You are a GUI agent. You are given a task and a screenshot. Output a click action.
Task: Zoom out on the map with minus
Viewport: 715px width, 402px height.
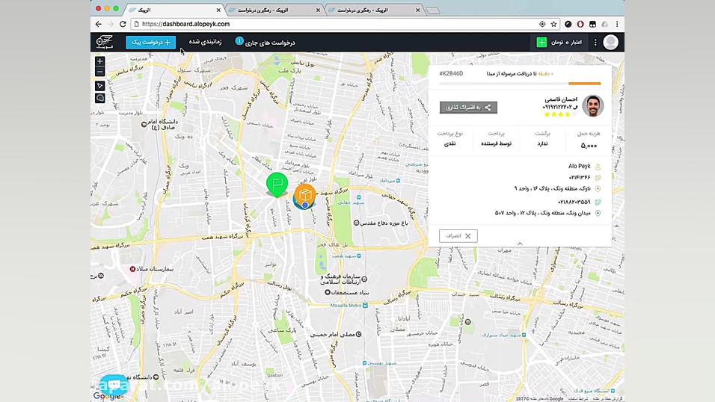(100, 72)
